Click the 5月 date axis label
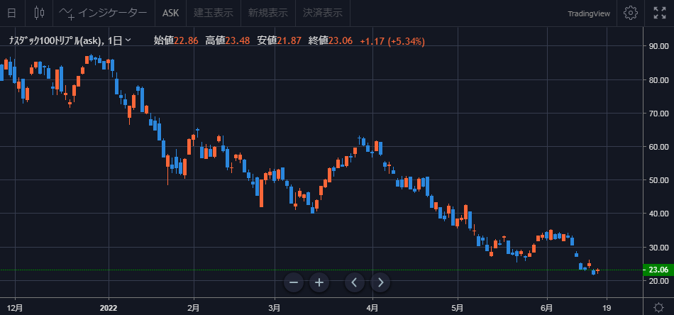 (x=458, y=308)
